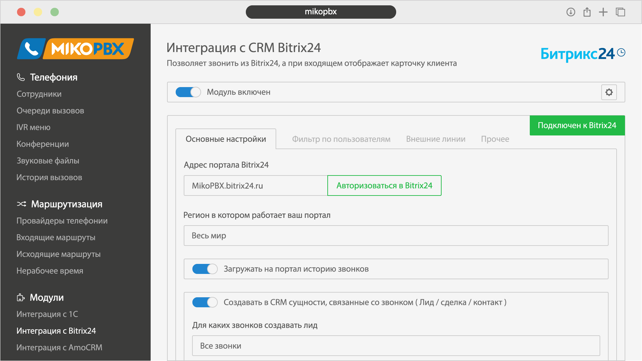Open module settings gear icon

click(x=609, y=92)
